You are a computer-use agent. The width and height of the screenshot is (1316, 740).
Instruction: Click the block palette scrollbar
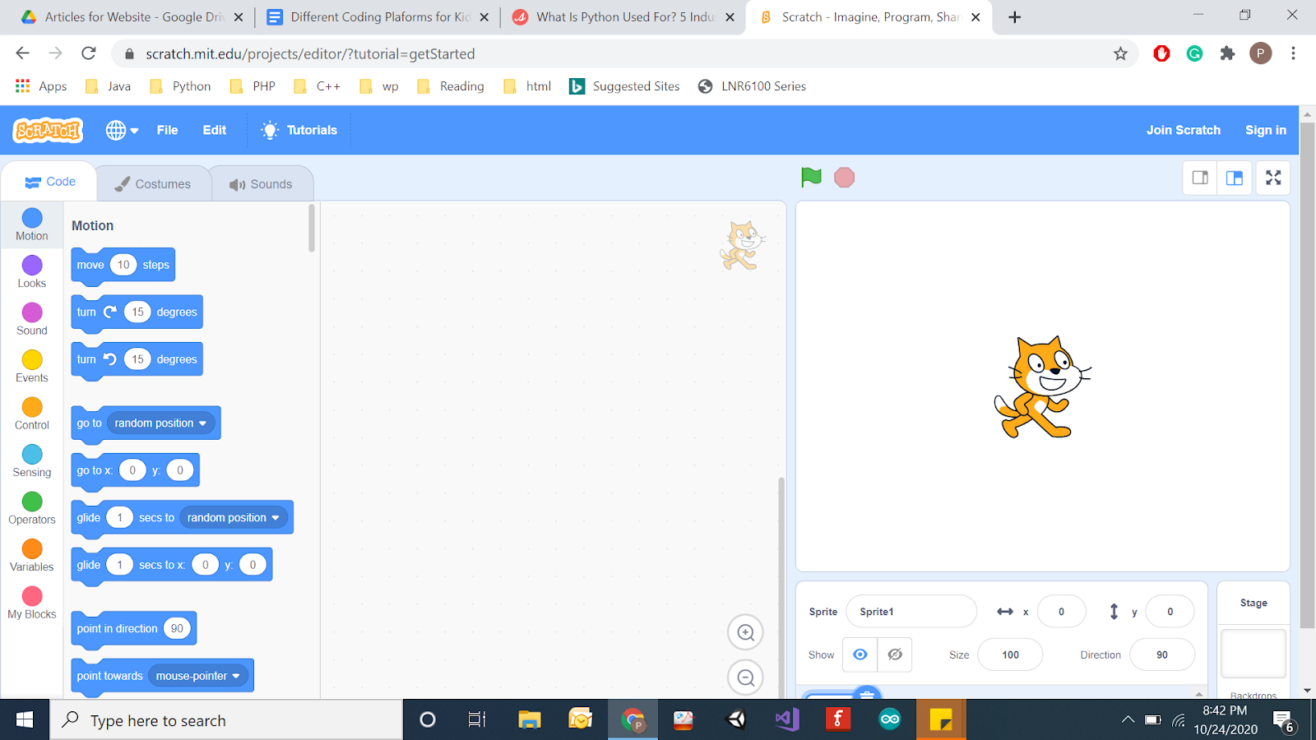point(312,229)
